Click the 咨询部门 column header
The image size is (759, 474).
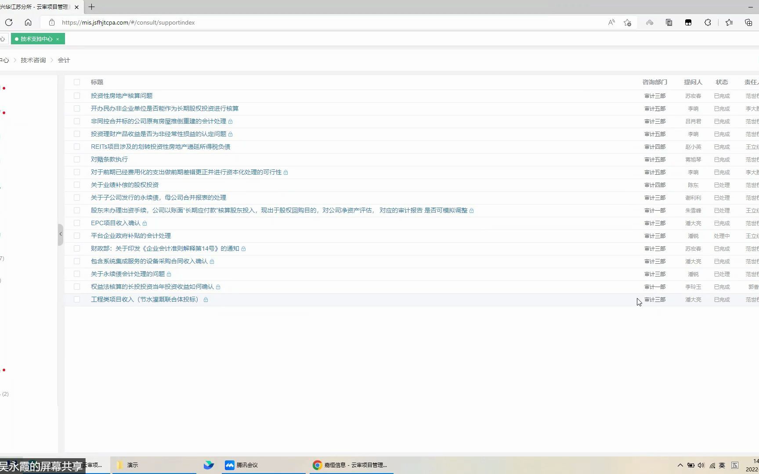point(654,82)
